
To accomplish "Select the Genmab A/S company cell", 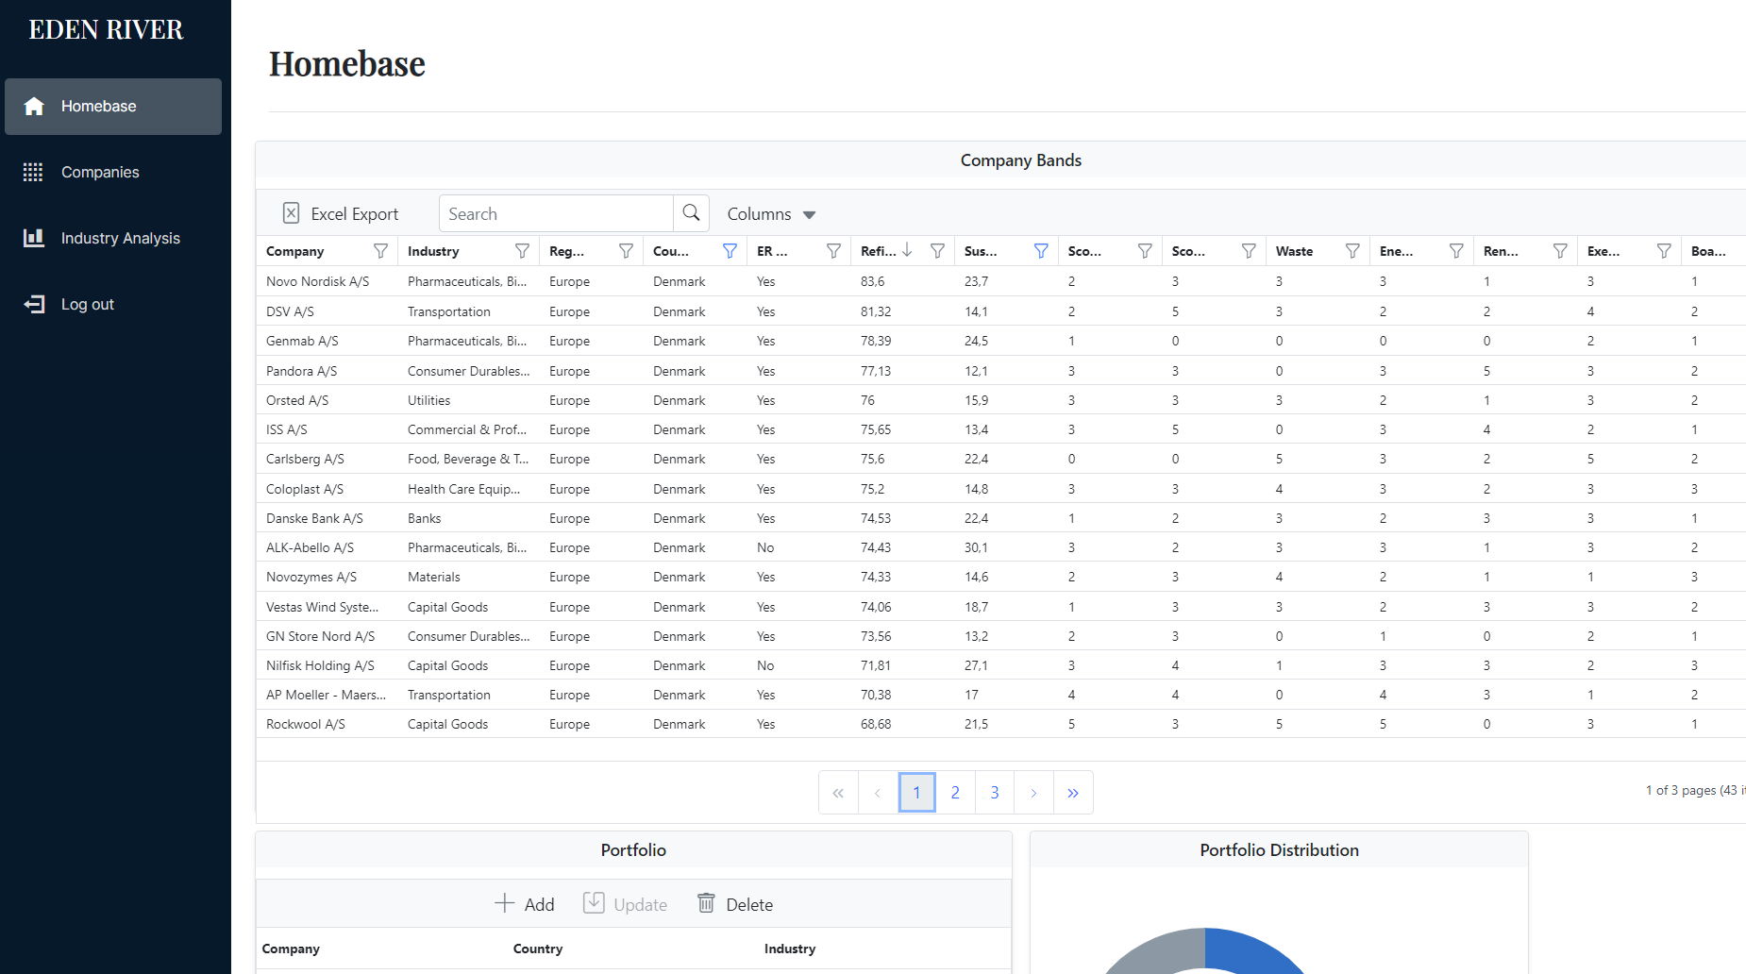I will 327,341.
